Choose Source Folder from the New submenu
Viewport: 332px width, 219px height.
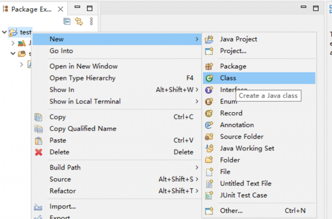coord(242,137)
